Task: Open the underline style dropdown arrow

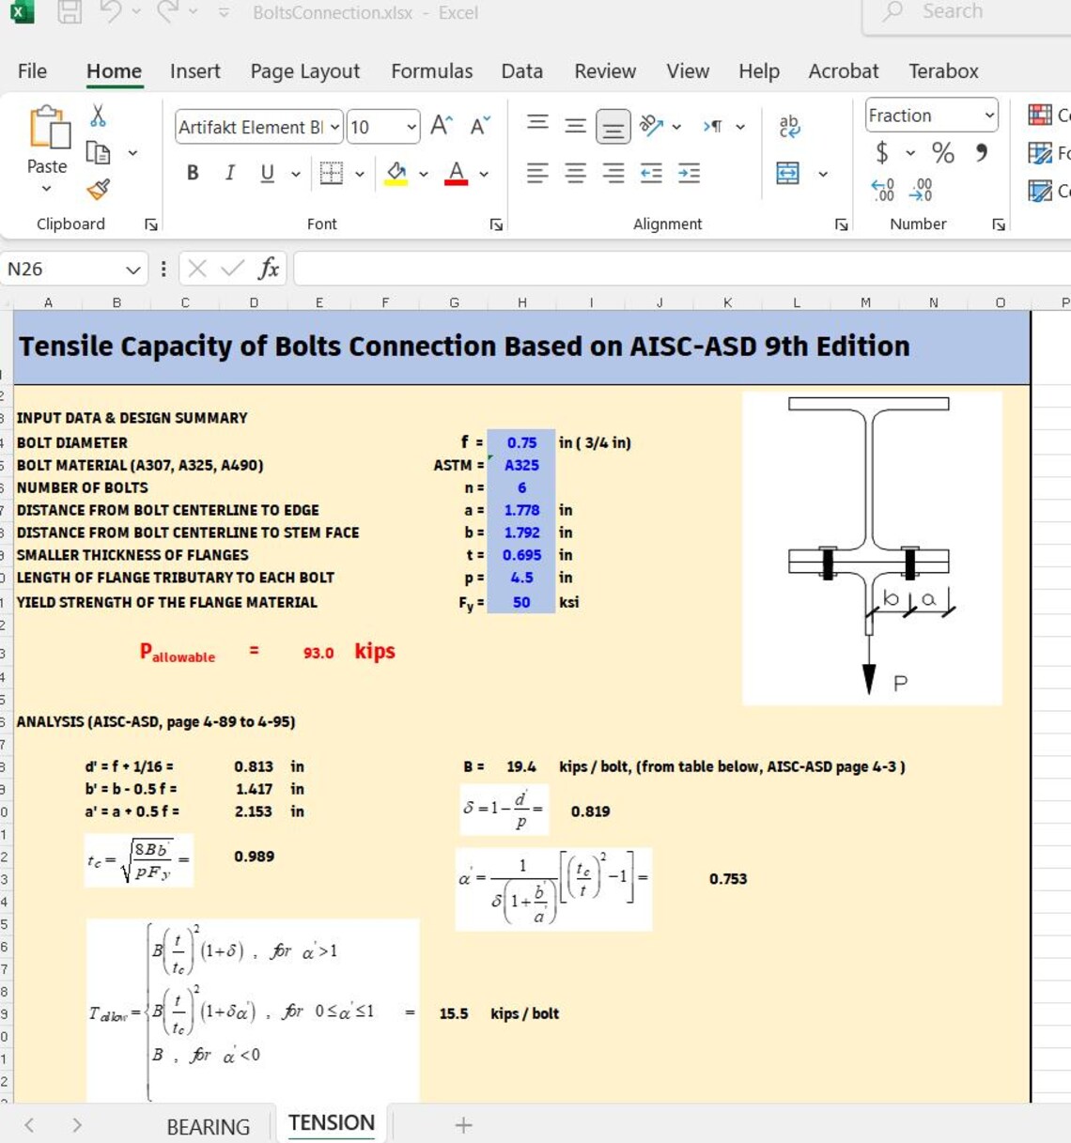Action: (x=295, y=174)
